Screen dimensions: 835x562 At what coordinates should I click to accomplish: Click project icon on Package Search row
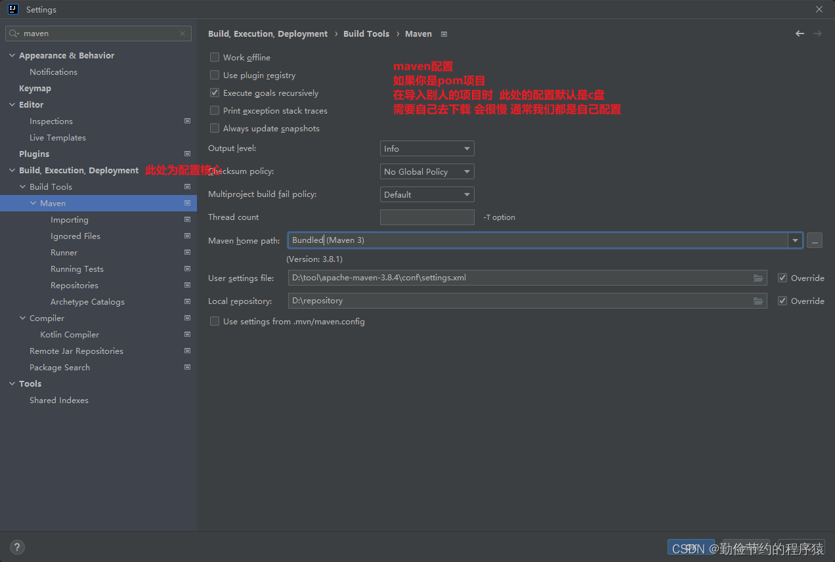187,367
